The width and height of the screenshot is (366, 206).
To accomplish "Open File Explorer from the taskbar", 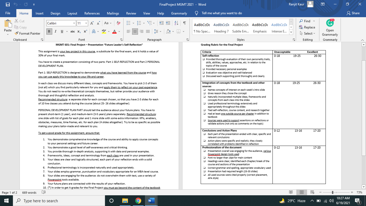I will (x=125, y=201).
